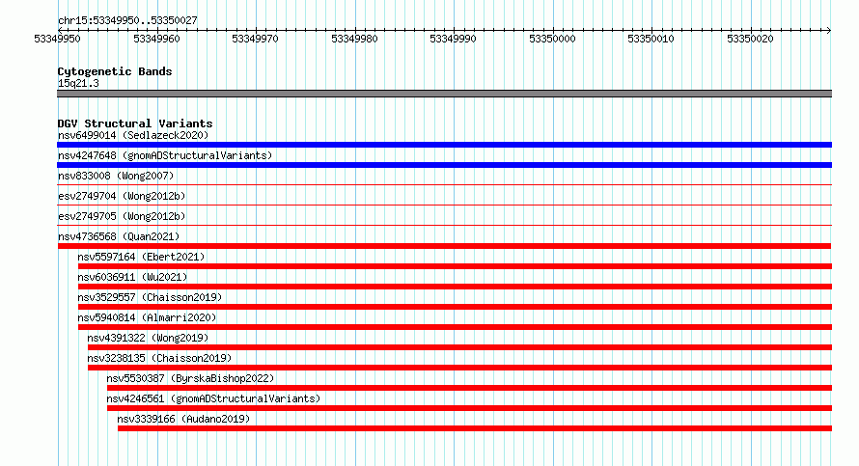The width and height of the screenshot is (859, 466).
Task: Select the blue bar under nsv4247648
Action: 444,165
